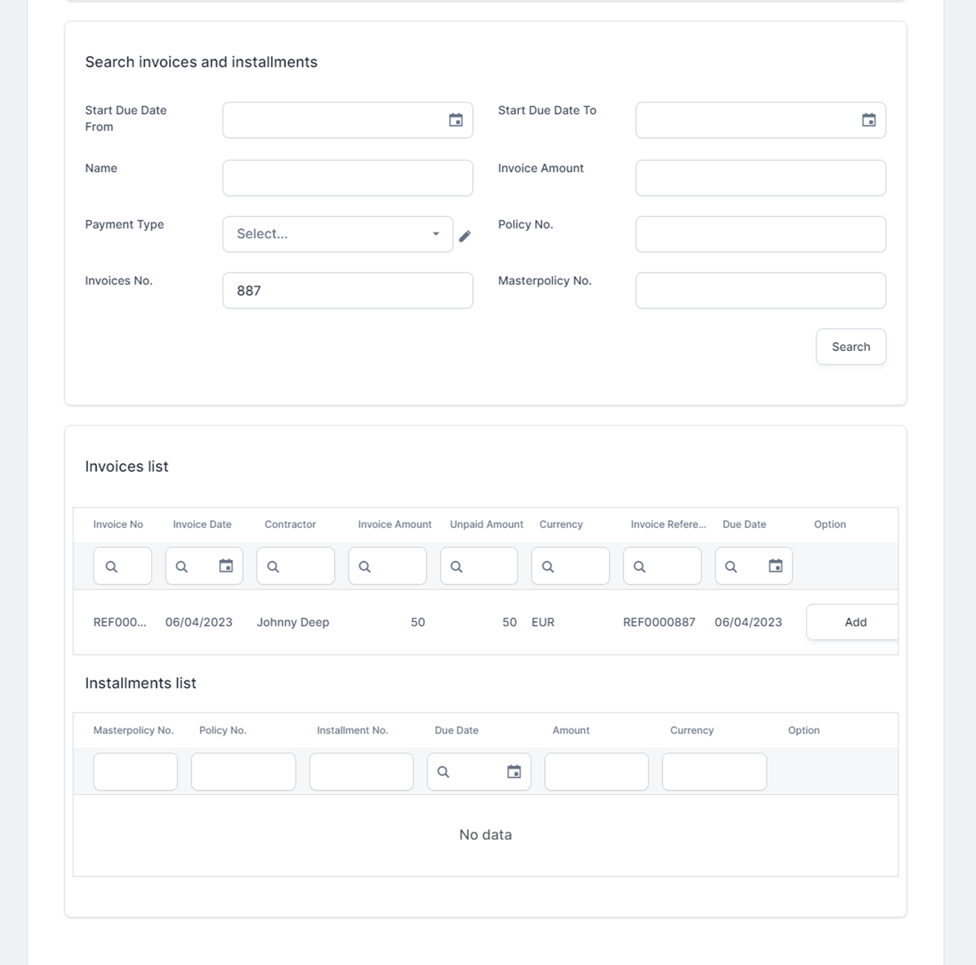Click search icon in Contractor filter
The width and height of the screenshot is (976, 965).
tap(273, 567)
